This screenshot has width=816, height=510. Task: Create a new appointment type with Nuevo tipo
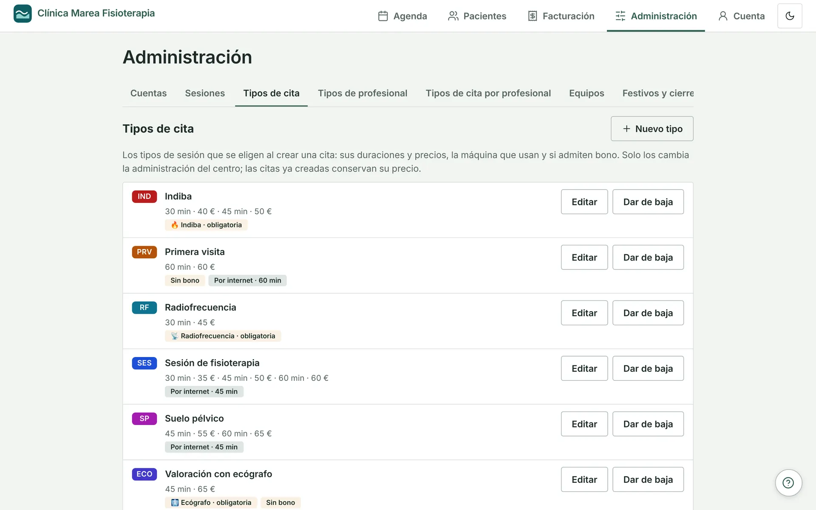[652, 129]
